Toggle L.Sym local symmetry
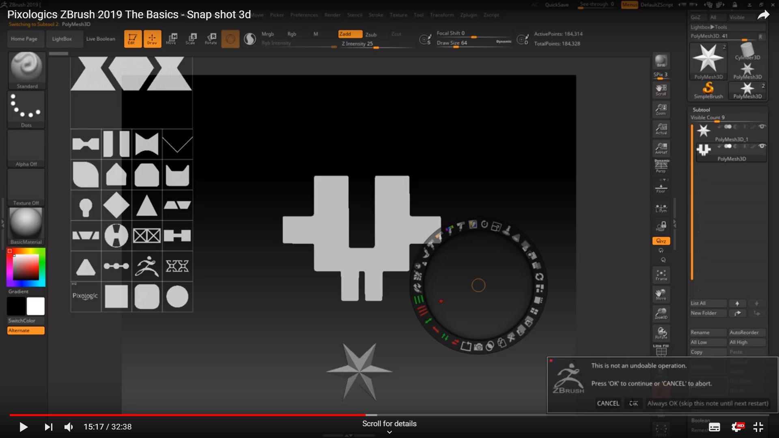 pos(661,208)
